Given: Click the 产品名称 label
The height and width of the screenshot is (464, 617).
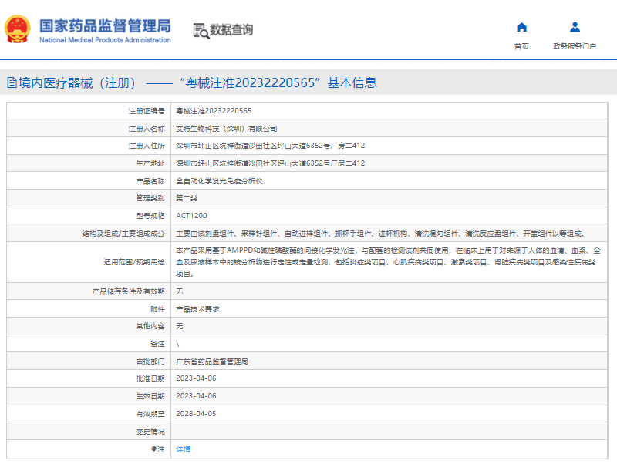Looking at the screenshot, I should (150, 181).
